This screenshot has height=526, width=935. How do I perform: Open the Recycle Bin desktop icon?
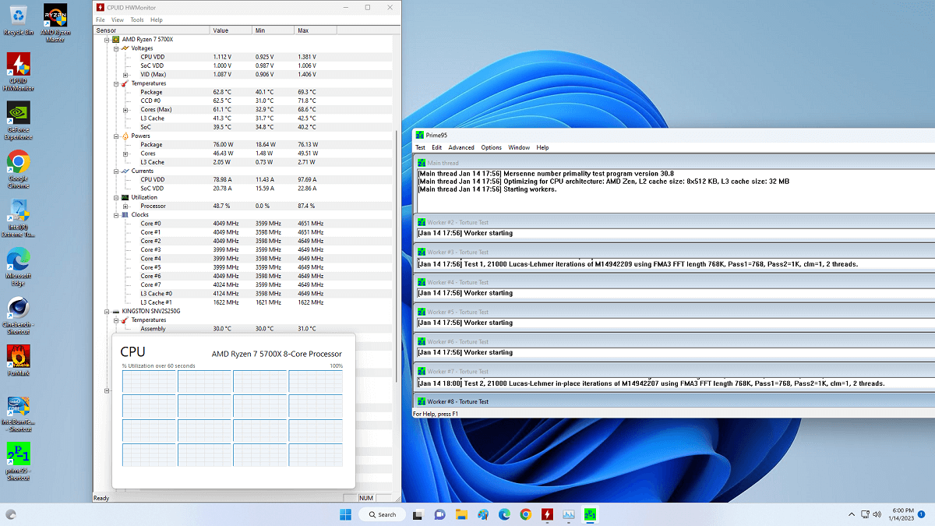coord(18,19)
